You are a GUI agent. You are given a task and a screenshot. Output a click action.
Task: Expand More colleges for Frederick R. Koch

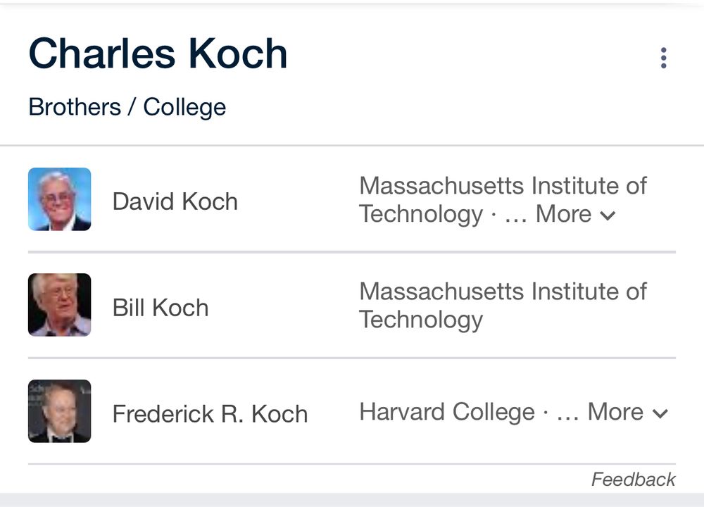[x=615, y=412]
